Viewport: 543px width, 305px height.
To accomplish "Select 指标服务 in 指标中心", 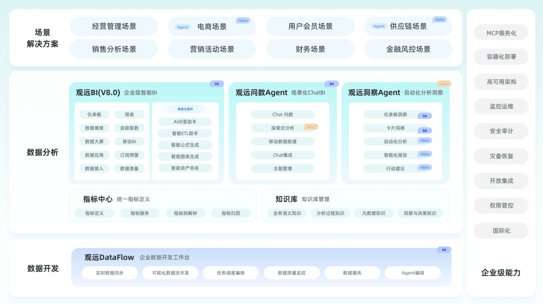I will [140, 213].
